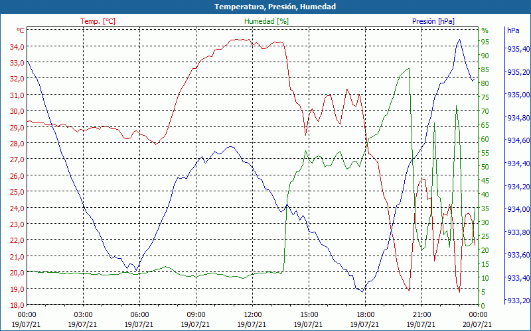Click the "935,00" pressure axis value
Viewport: 531px width, 331px height.
click(x=518, y=95)
